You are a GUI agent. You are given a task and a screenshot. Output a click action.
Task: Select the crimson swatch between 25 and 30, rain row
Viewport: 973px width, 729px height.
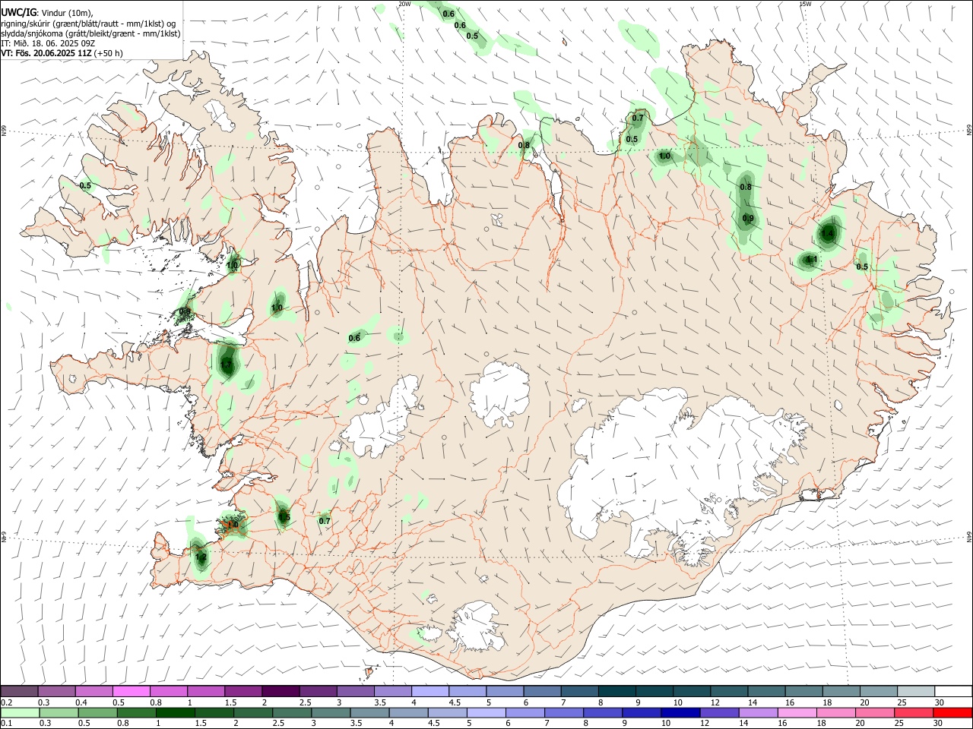point(912,712)
